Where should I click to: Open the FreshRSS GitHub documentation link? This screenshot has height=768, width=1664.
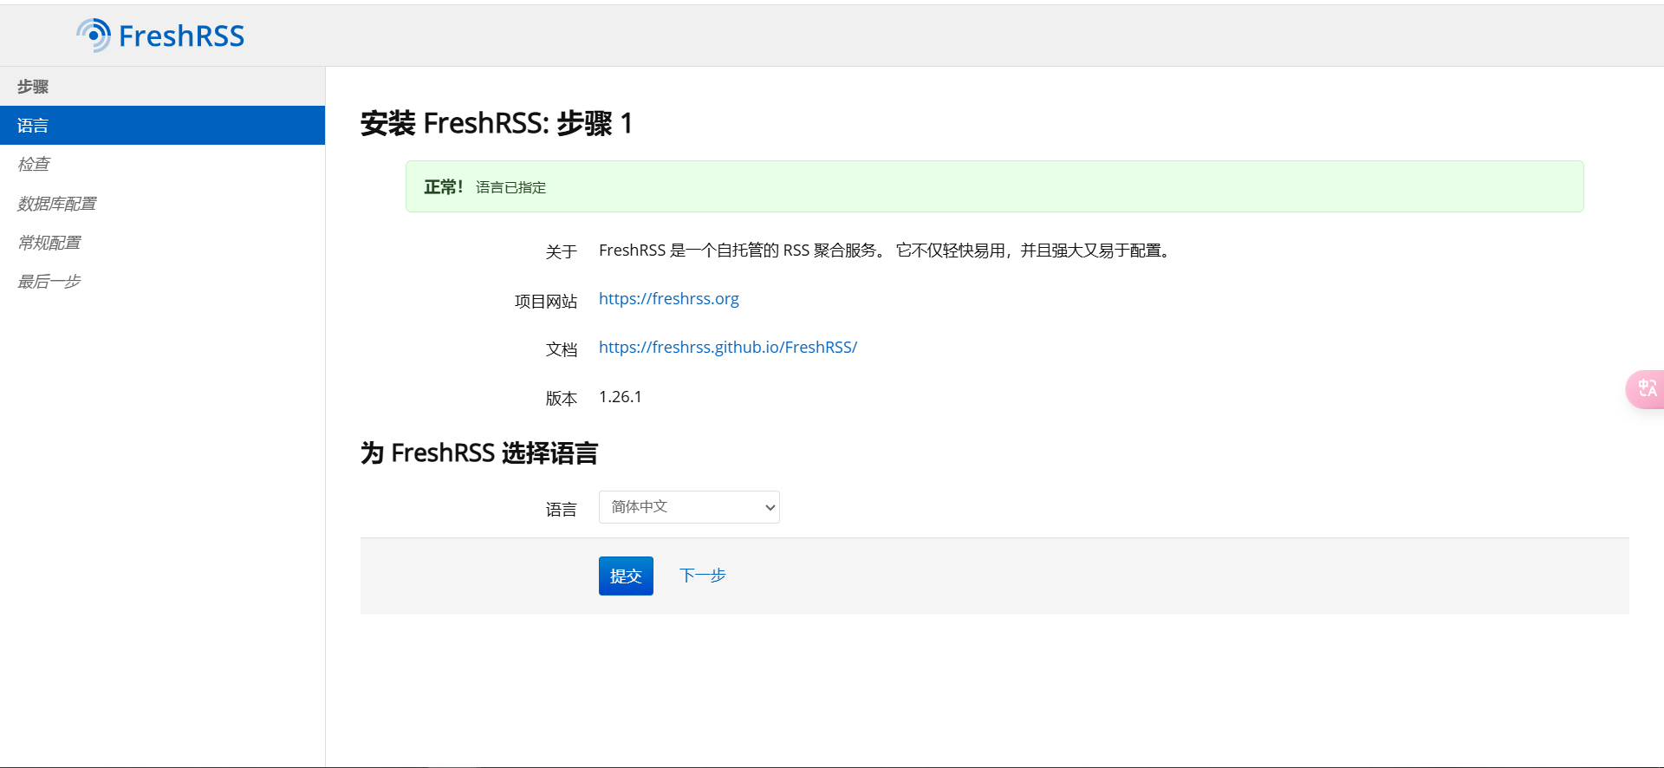click(728, 348)
